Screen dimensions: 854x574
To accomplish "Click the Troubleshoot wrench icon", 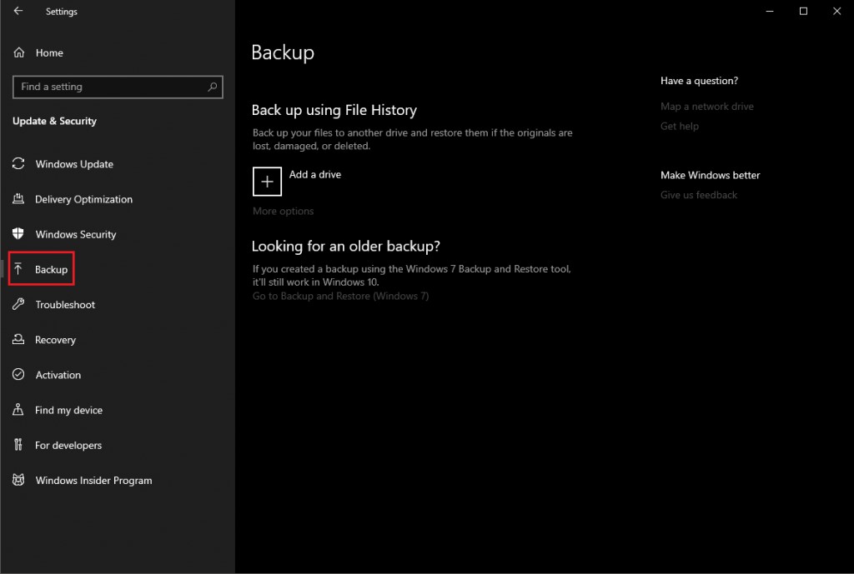I will [x=18, y=305].
